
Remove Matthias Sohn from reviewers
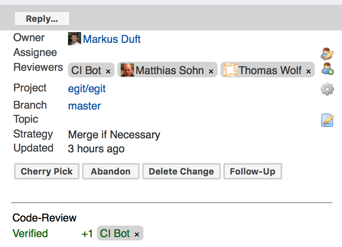(x=211, y=72)
